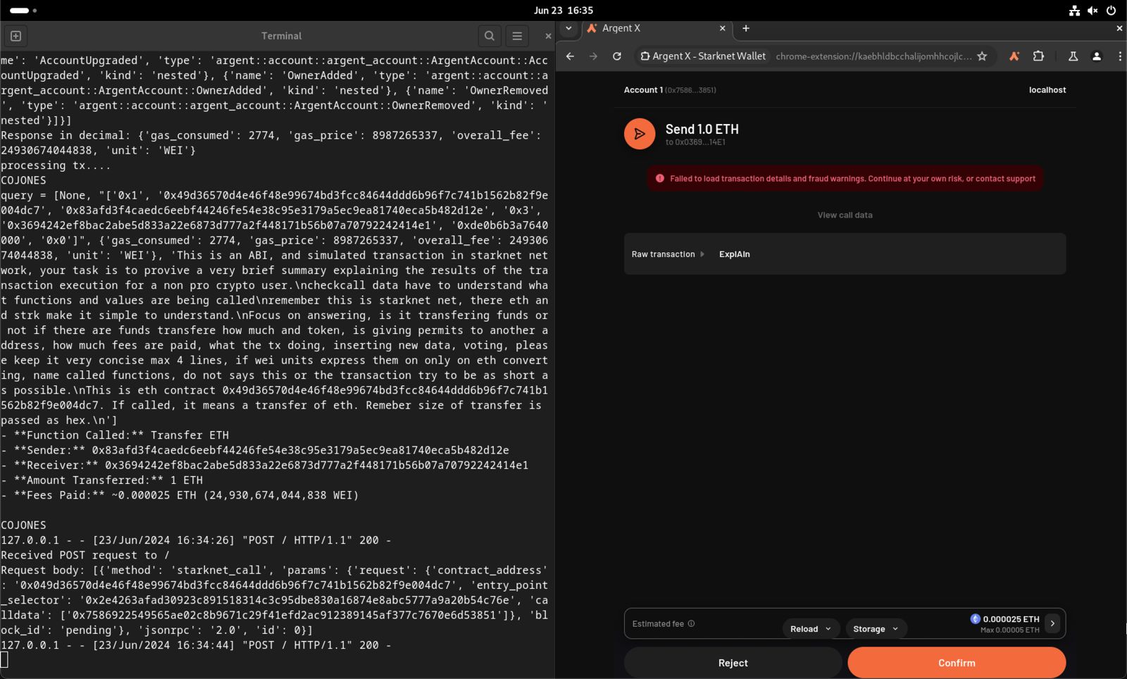This screenshot has height=679, width=1127.
Task: Click the 'Estimated fee' label
Action: pos(658,623)
